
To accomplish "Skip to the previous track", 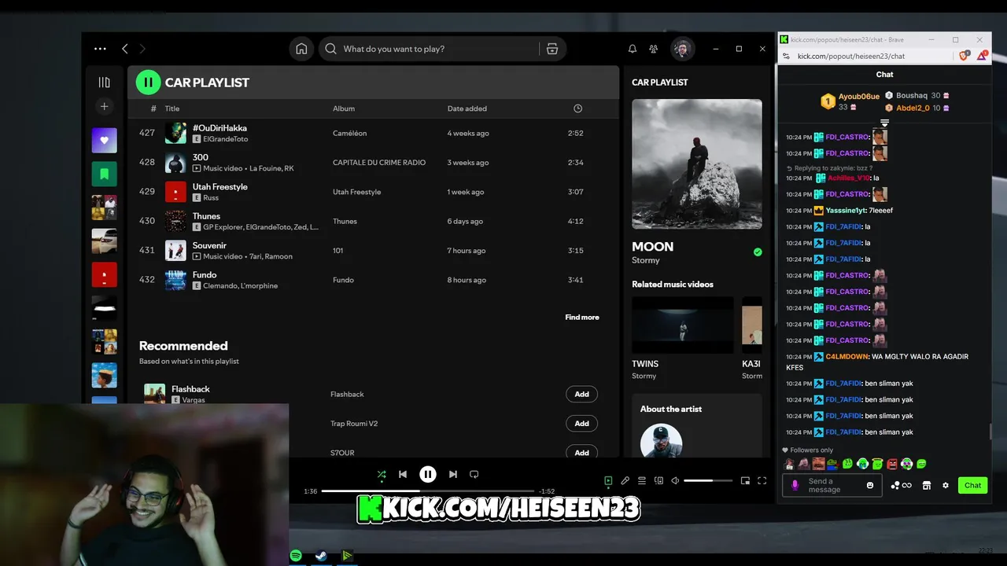I will (403, 474).
